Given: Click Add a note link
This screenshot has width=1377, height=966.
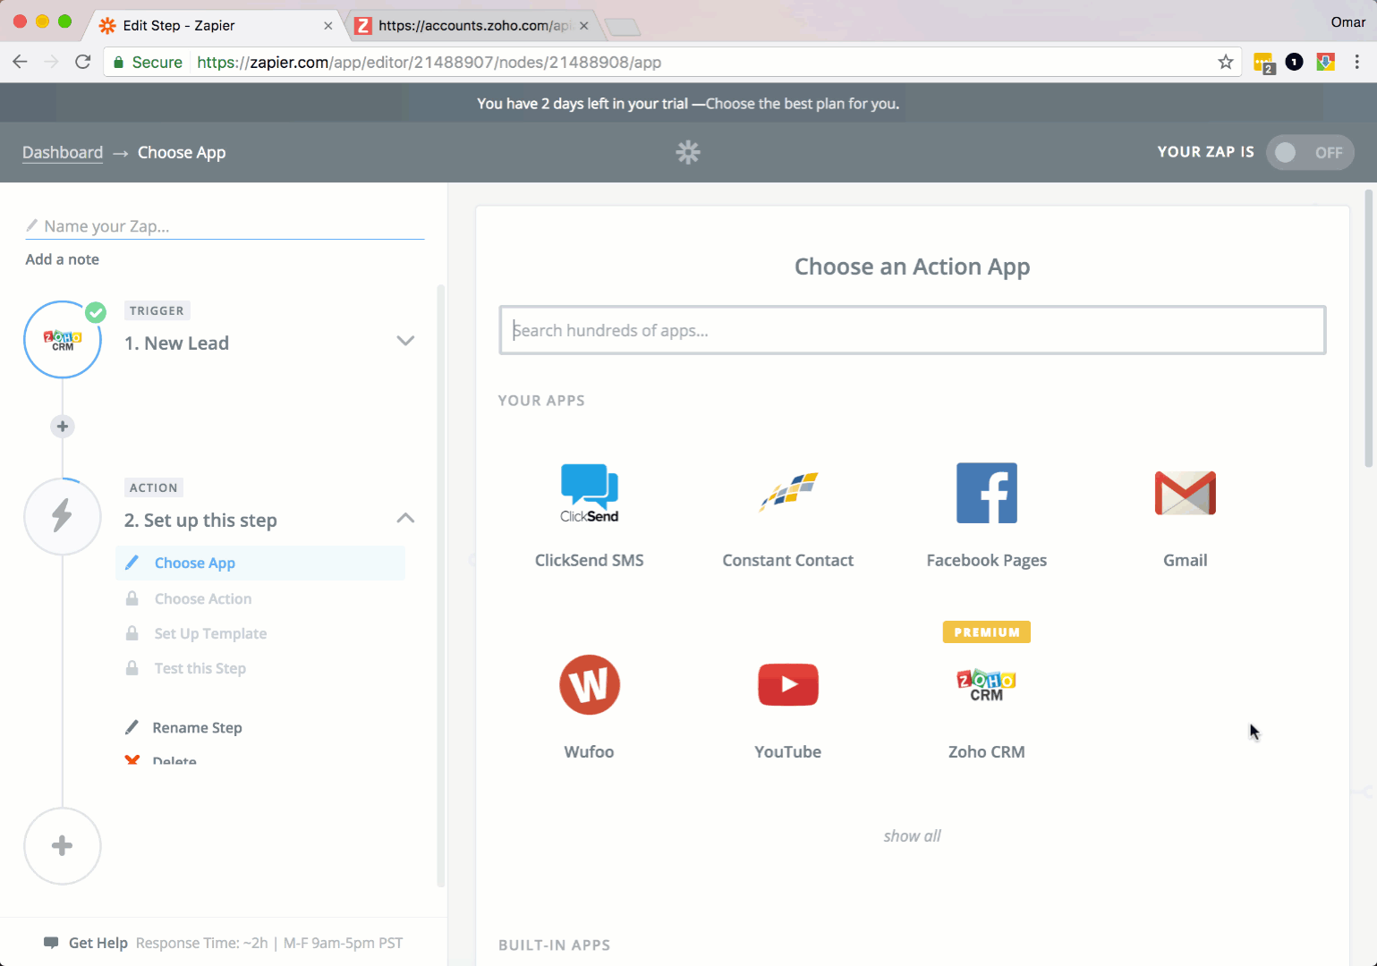Looking at the screenshot, I should pyautogui.click(x=63, y=259).
